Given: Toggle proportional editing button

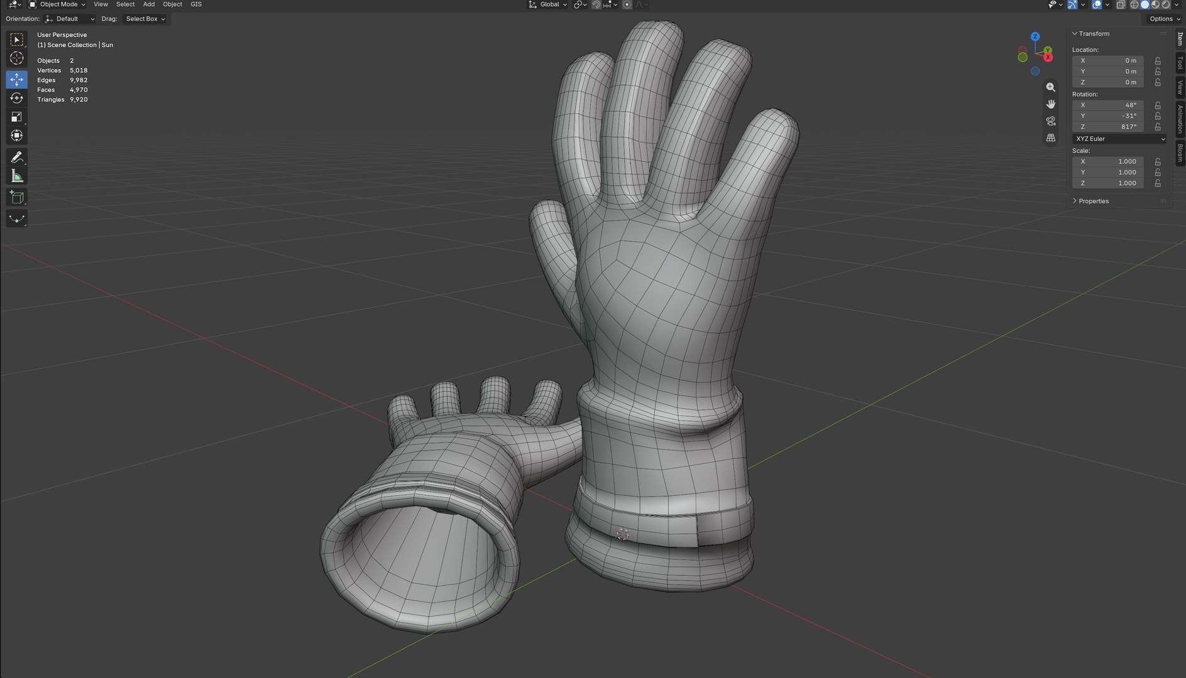Looking at the screenshot, I should [627, 4].
